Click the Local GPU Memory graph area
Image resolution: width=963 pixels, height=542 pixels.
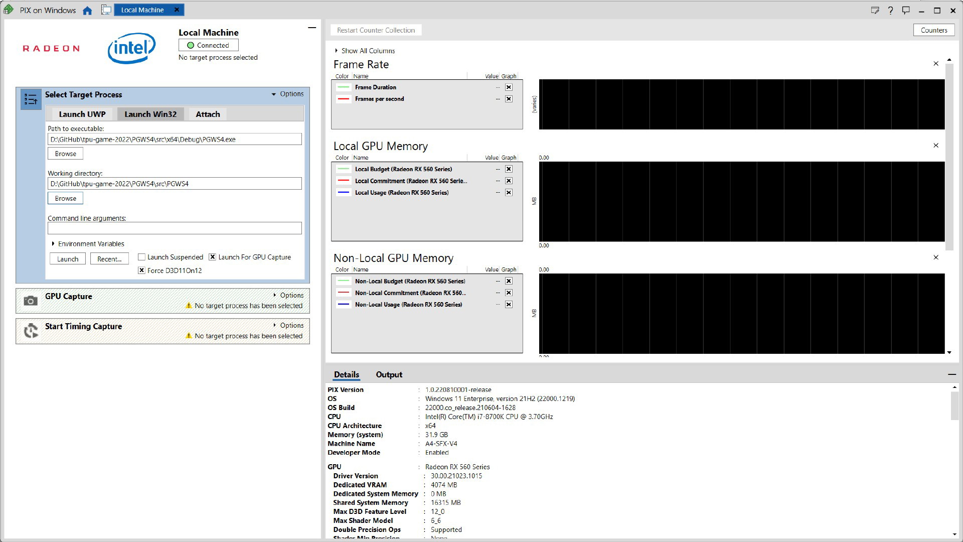click(x=742, y=201)
